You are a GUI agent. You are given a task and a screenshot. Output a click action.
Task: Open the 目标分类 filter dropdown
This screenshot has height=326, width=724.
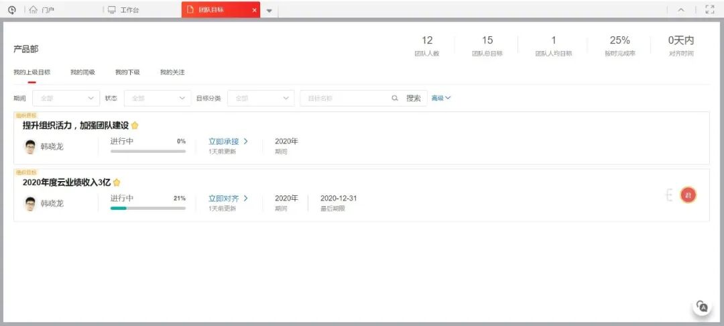click(261, 99)
